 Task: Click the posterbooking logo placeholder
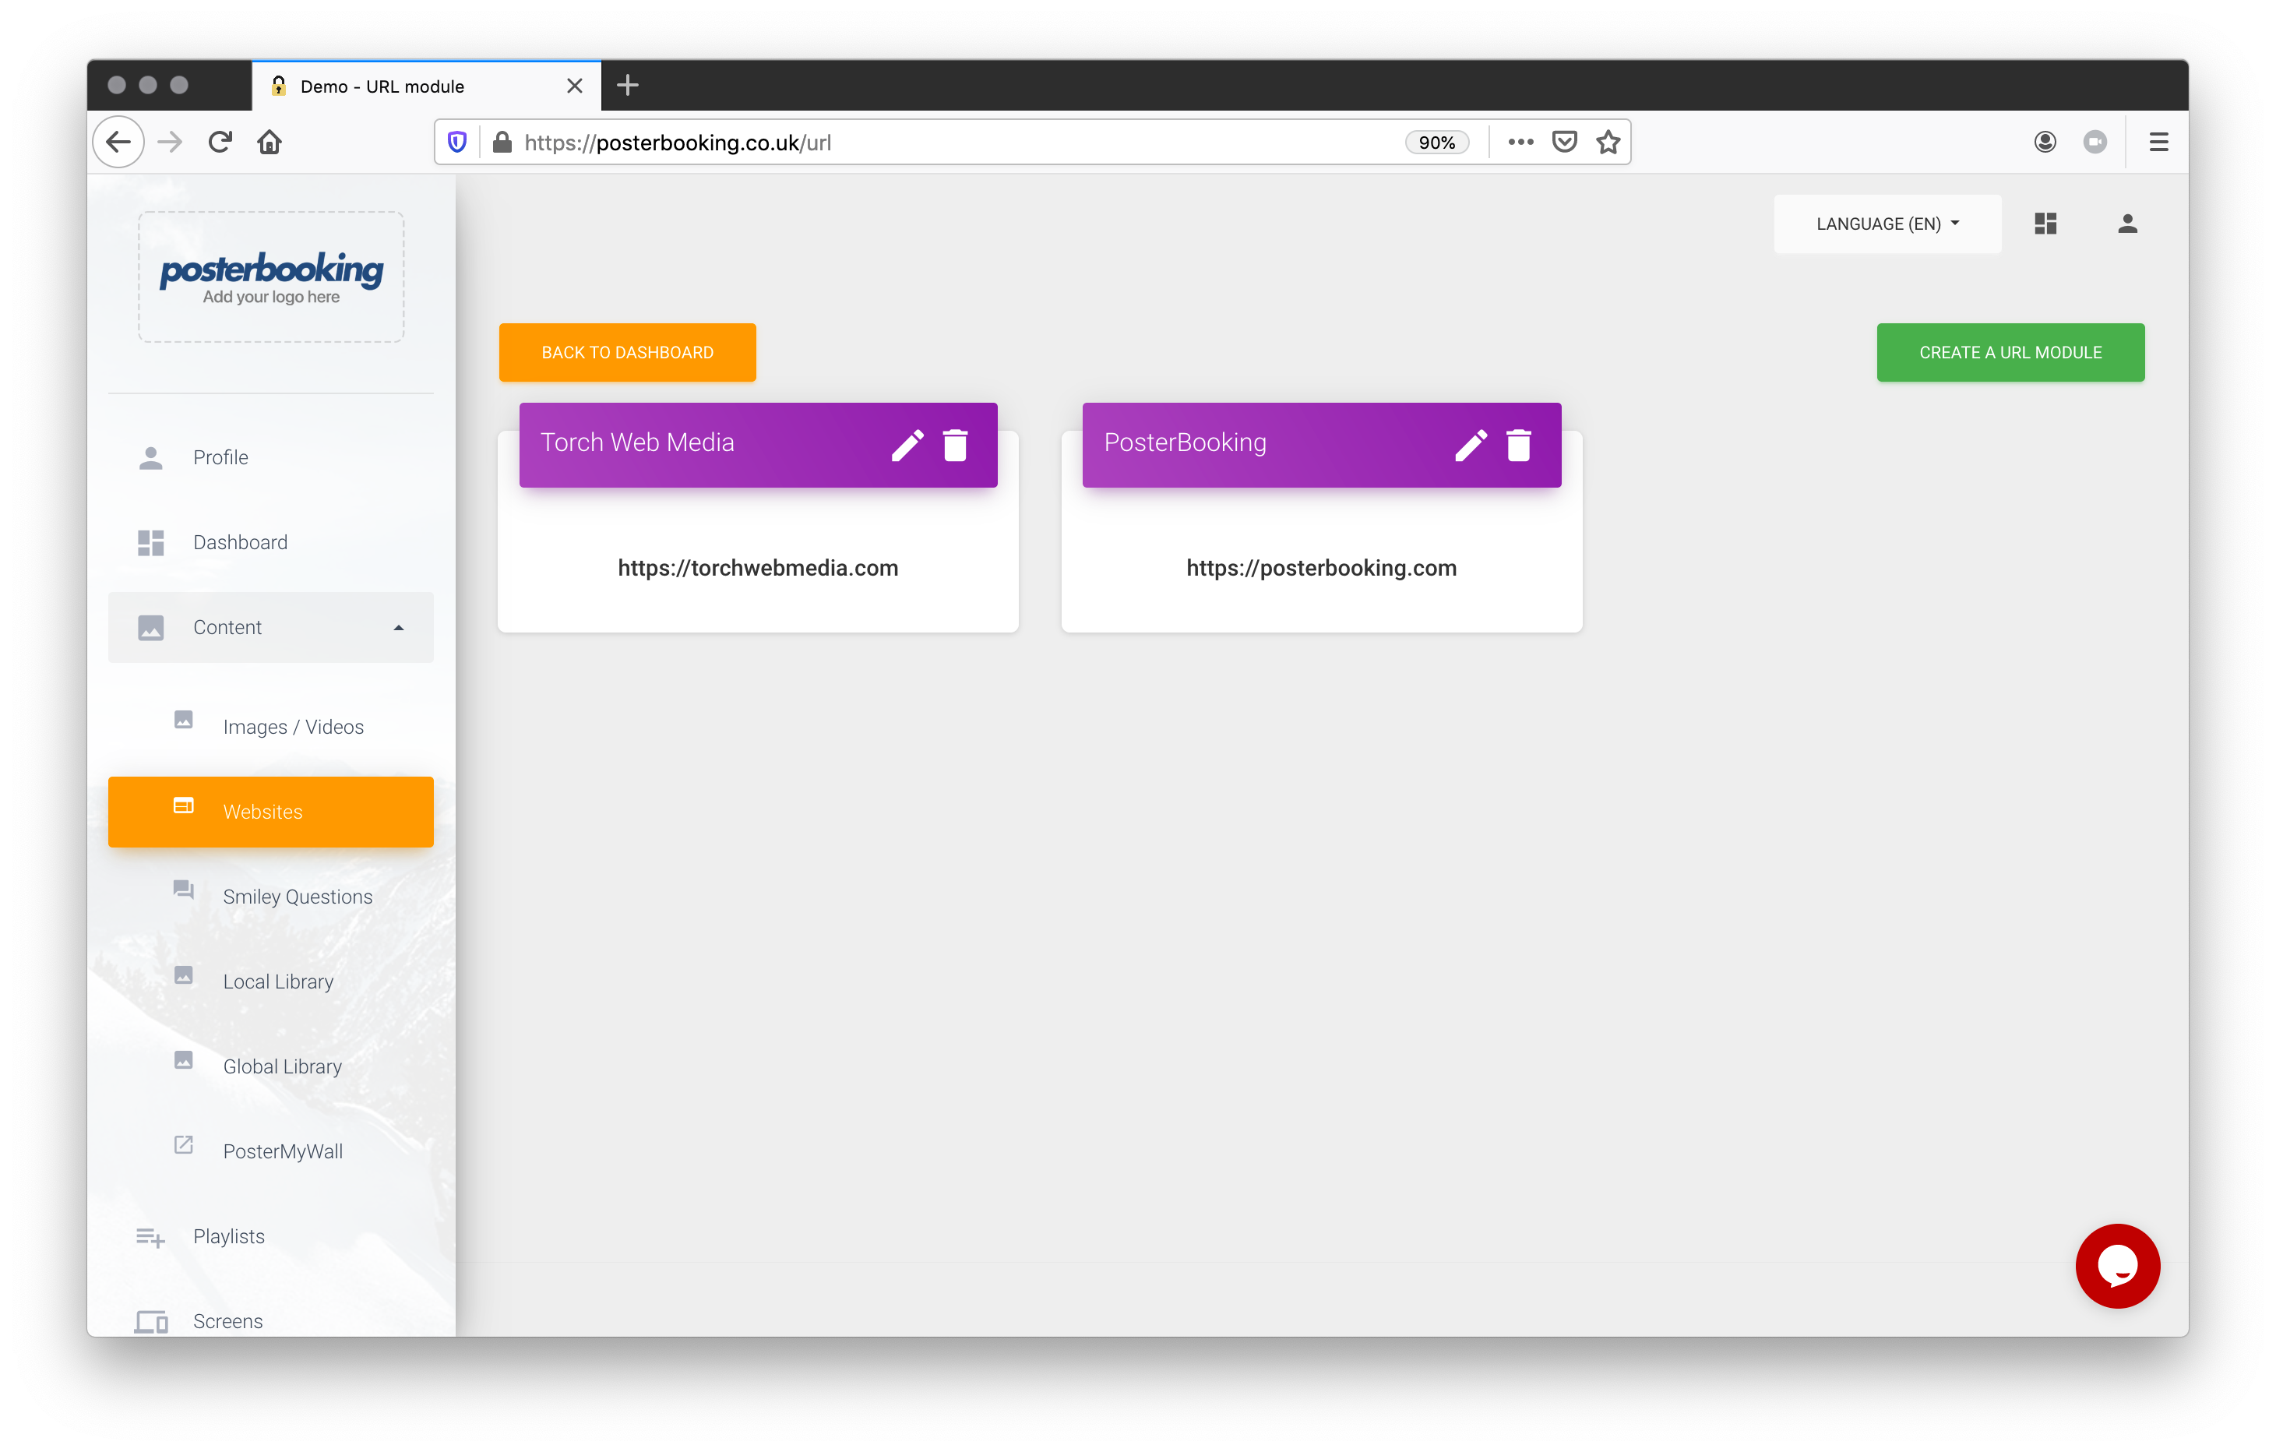point(271,277)
